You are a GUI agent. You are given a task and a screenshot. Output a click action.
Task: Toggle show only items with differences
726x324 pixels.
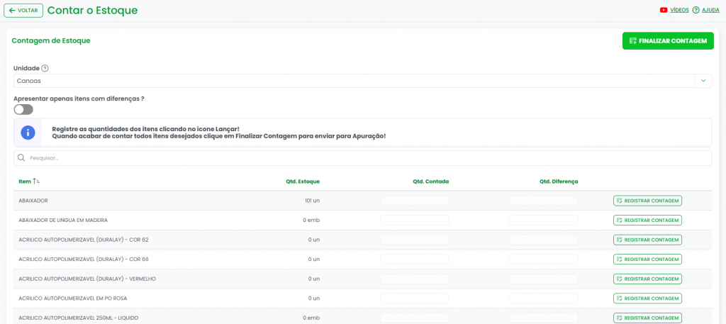23,109
